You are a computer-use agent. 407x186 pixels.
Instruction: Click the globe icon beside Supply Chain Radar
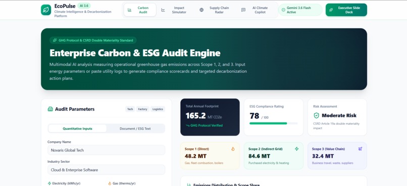[x=201, y=10]
